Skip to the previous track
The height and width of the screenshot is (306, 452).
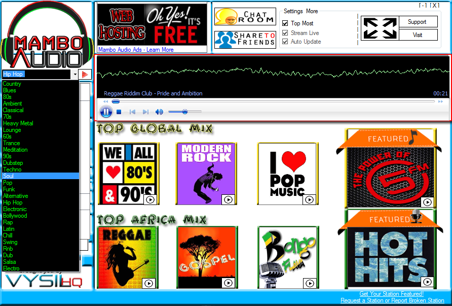(132, 112)
